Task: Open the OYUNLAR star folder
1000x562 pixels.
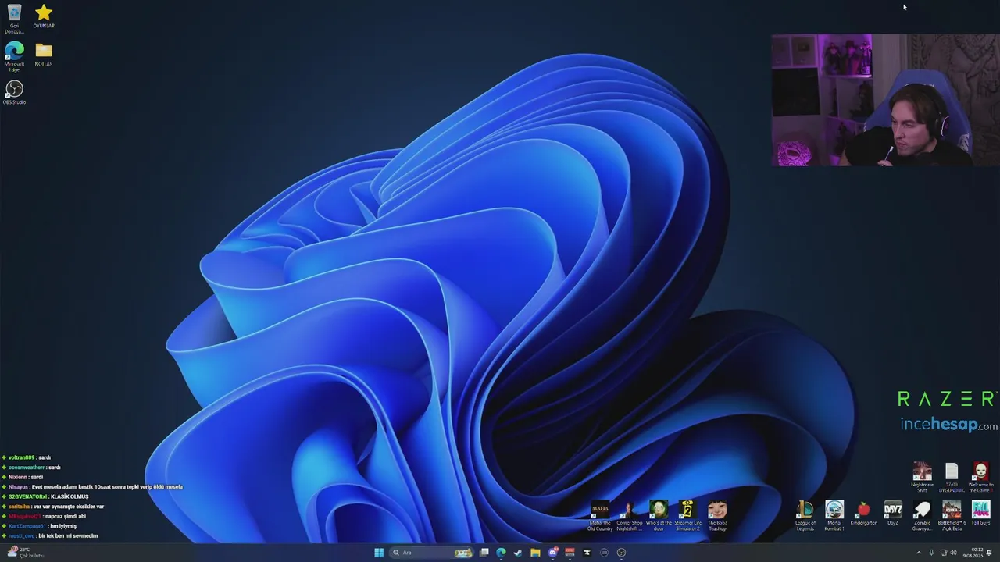Action: [44, 16]
